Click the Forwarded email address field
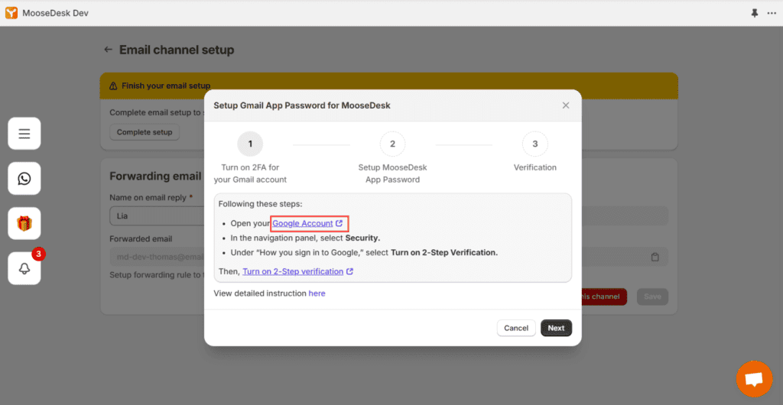 [157, 258]
